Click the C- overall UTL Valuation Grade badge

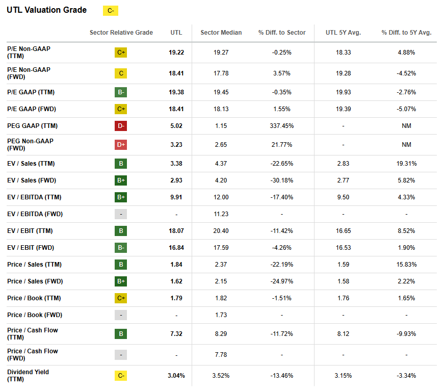[110, 10]
